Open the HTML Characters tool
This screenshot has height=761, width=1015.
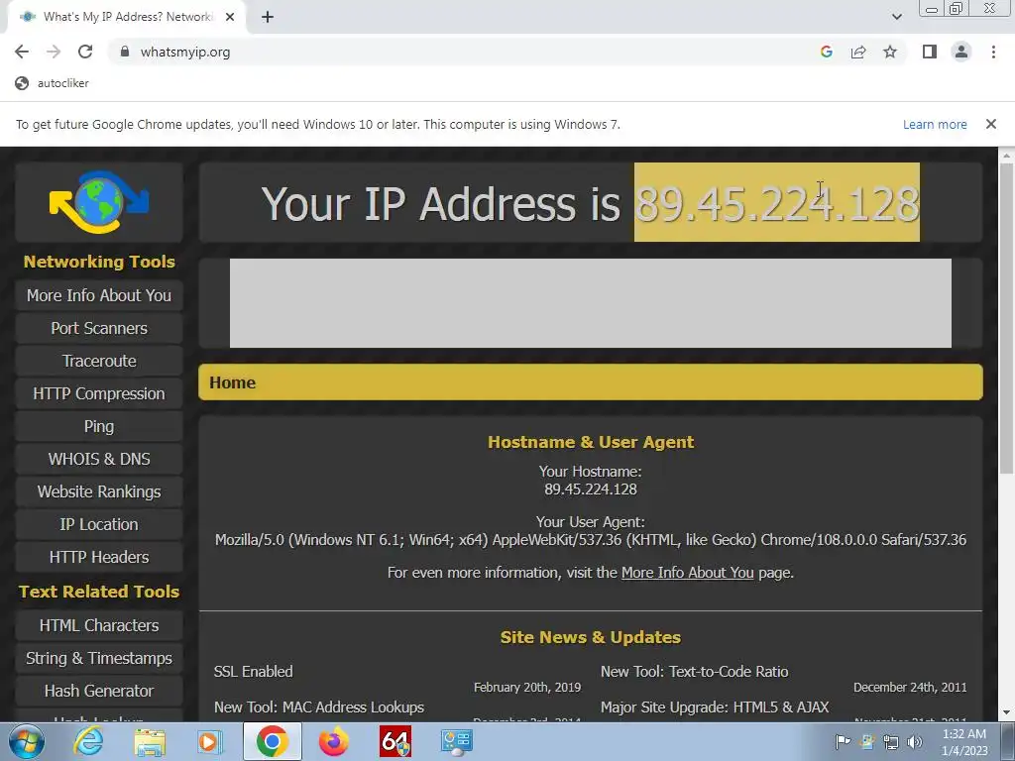pos(99,625)
